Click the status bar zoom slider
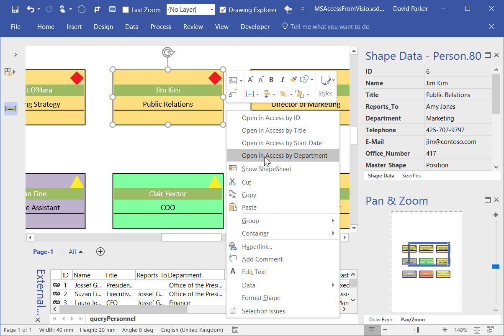This screenshot has height=336, width=504. (417, 330)
